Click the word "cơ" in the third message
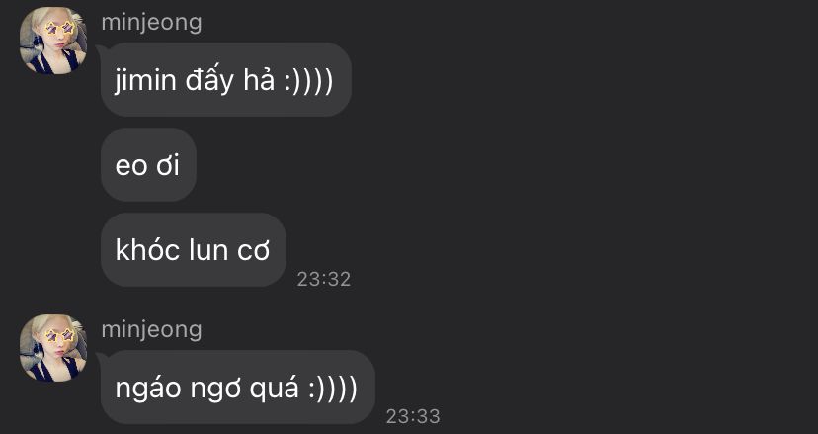The image size is (818, 434). point(254,252)
